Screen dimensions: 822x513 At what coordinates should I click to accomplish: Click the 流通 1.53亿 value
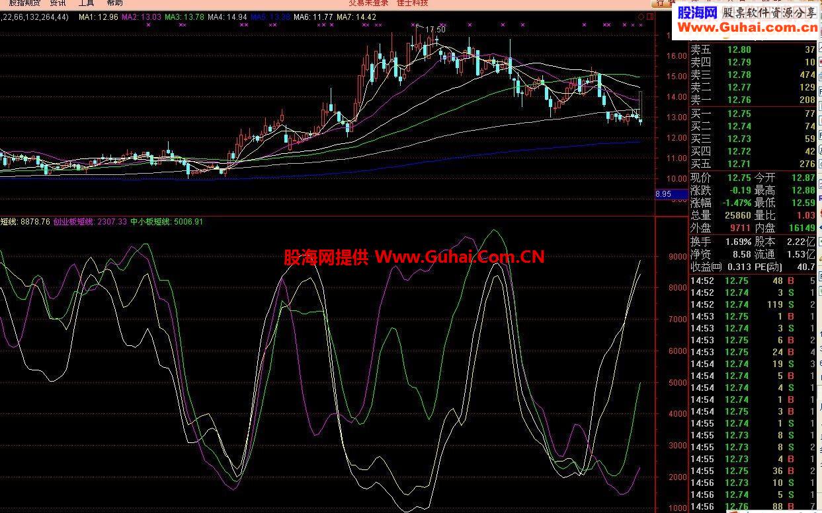coord(801,254)
